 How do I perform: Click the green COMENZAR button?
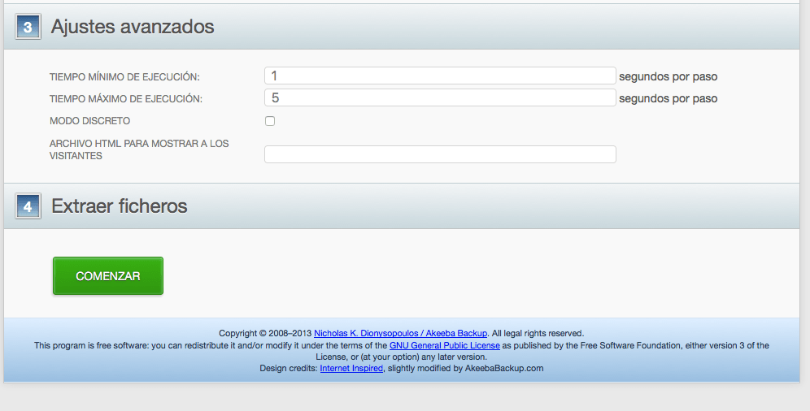(108, 276)
